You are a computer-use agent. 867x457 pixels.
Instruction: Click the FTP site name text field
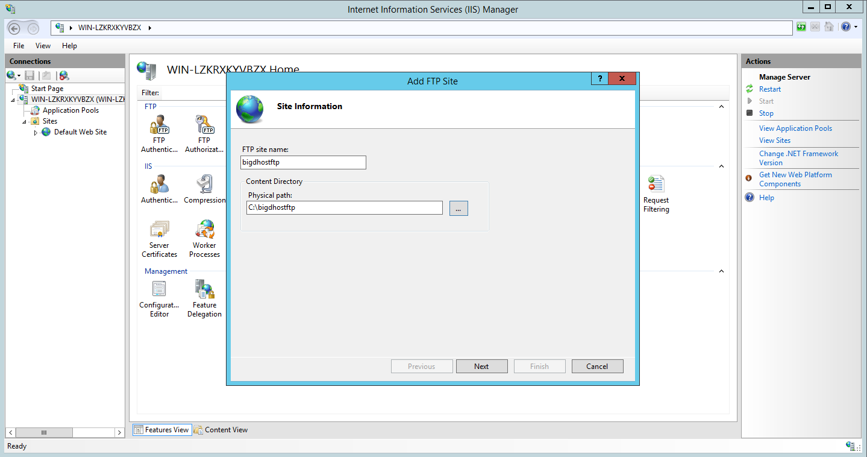pos(303,162)
